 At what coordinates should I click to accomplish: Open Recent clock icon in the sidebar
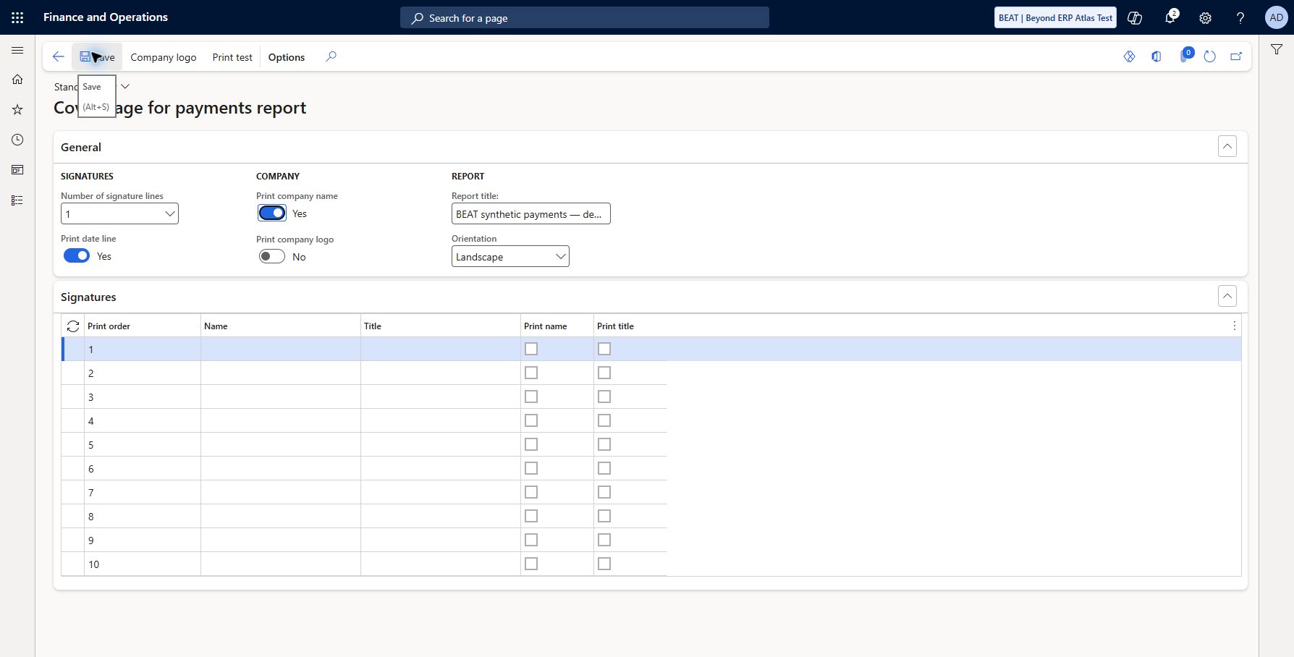[x=17, y=140]
